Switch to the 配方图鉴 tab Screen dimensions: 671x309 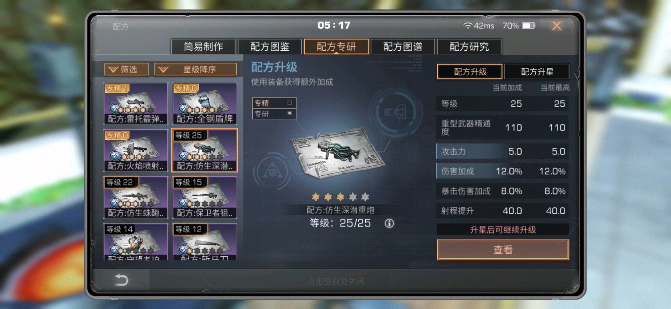click(x=270, y=47)
